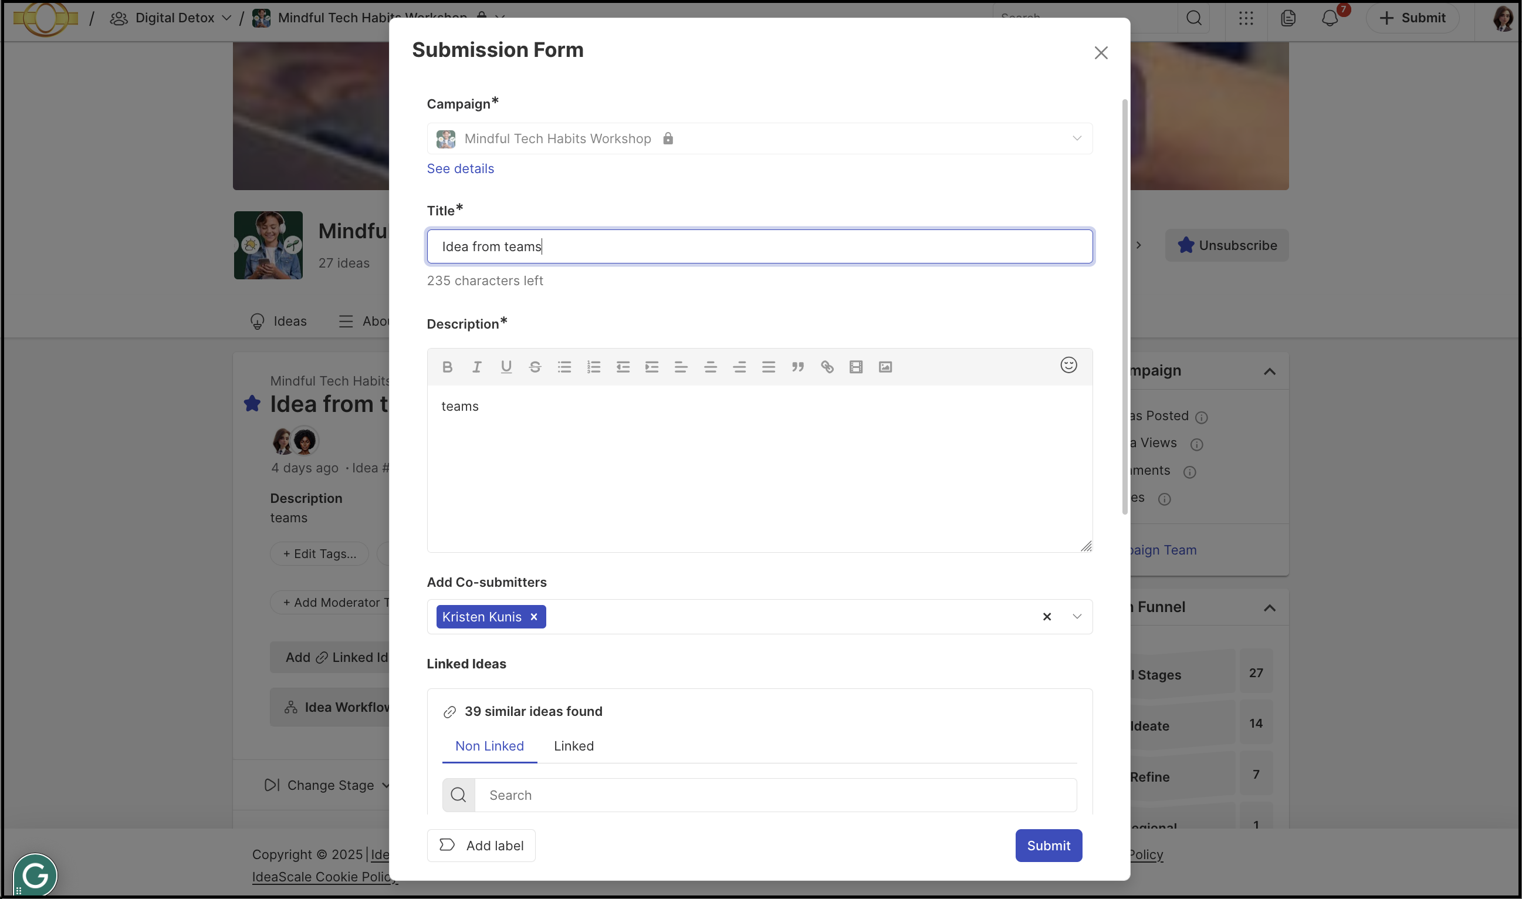This screenshot has width=1522, height=899.
Task: Toggle strikethrough formatting icon
Action: tap(535, 367)
